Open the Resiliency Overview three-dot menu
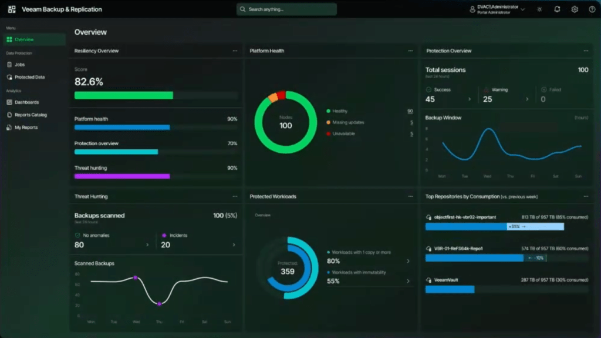This screenshot has height=338, width=601. [235, 51]
